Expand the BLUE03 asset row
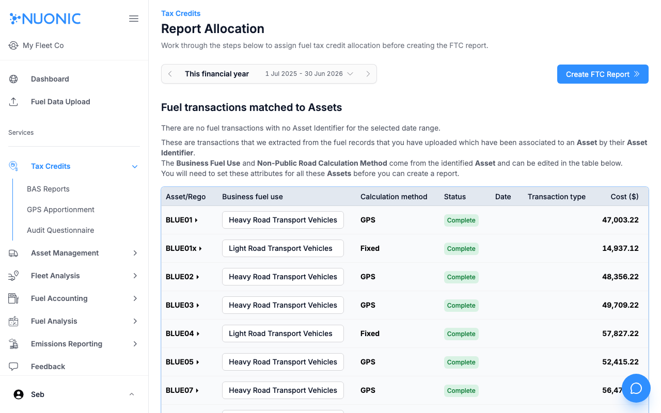 point(198,306)
